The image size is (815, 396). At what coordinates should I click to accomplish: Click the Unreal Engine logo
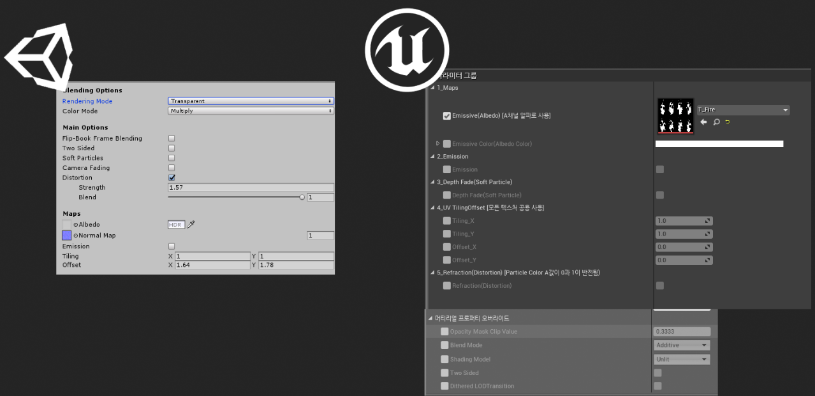(x=407, y=50)
